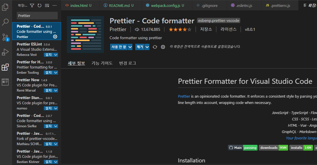Click the 사용 안 함 disable button
Image resolution: width=317 pixels, height=165 pixels.
pyautogui.click(x=119, y=47)
